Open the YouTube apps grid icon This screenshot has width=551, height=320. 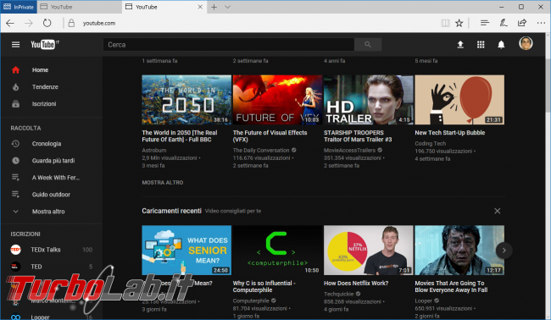pyautogui.click(x=481, y=45)
